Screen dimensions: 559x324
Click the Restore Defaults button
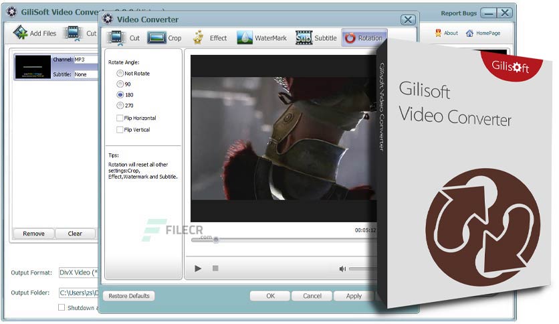click(x=128, y=296)
